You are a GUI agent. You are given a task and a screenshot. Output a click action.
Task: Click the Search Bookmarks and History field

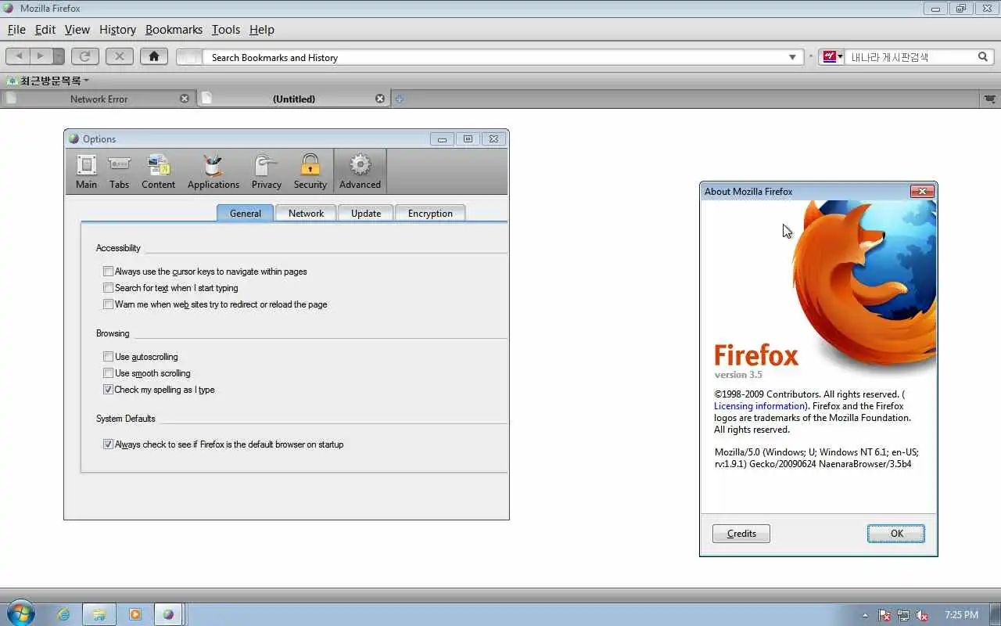(x=494, y=57)
